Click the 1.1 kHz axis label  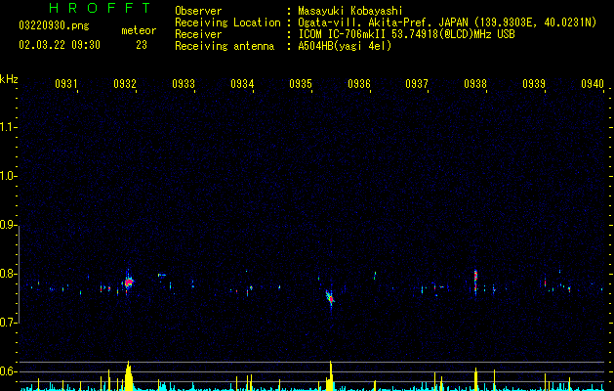tap(8, 127)
